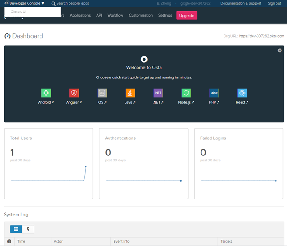
Task: Click the Android guide link text
Action: [x=46, y=102]
